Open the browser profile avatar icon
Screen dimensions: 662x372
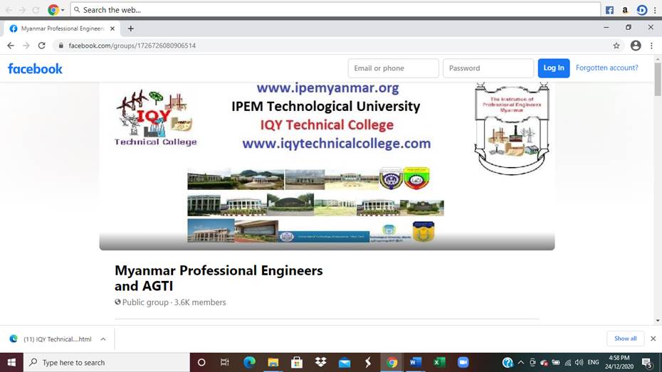click(x=636, y=46)
